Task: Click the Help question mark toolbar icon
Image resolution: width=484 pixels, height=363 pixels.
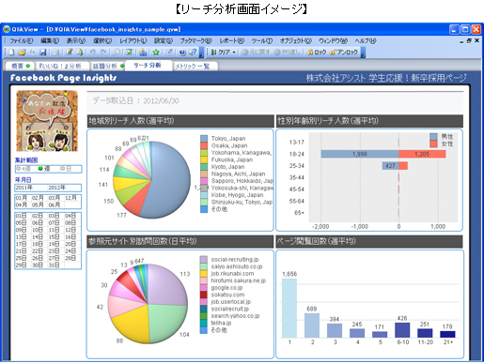Action: [x=194, y=53]
